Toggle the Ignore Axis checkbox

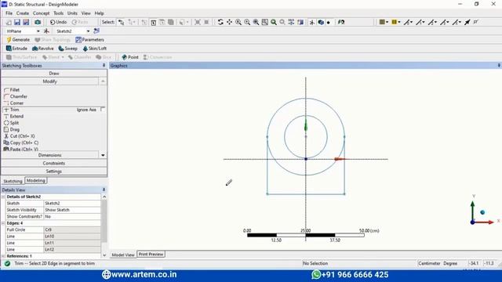click(103, 110)
